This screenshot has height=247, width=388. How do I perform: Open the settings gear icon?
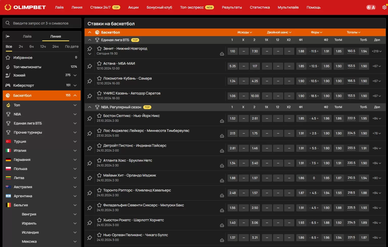(x=384, y=7)
